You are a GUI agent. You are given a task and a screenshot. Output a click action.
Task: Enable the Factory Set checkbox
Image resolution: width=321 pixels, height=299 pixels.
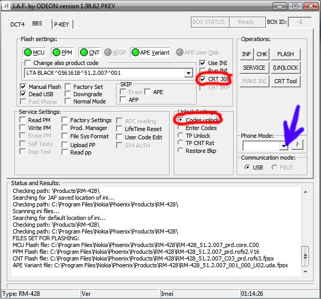click(68, 86)
